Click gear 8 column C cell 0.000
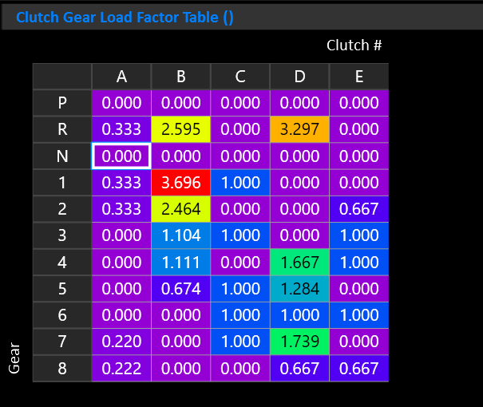The width and height of the screenshot is (483, 407). [240, 369]
